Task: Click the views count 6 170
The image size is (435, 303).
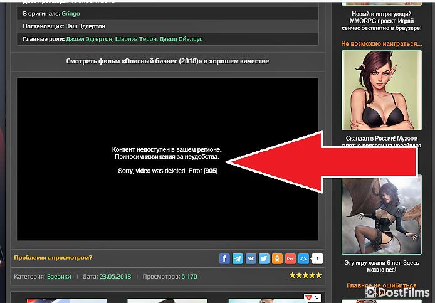Action: pos(189,276)
